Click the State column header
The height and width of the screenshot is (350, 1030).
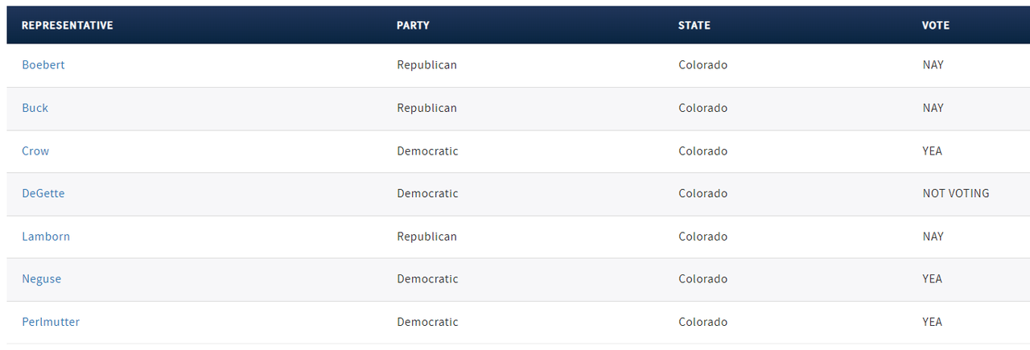click(694, 26)
